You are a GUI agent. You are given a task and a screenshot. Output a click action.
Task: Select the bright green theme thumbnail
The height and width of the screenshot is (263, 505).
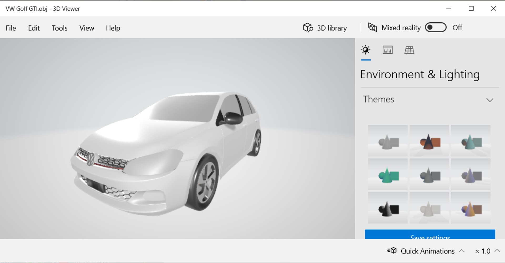[x=388, y=174]
